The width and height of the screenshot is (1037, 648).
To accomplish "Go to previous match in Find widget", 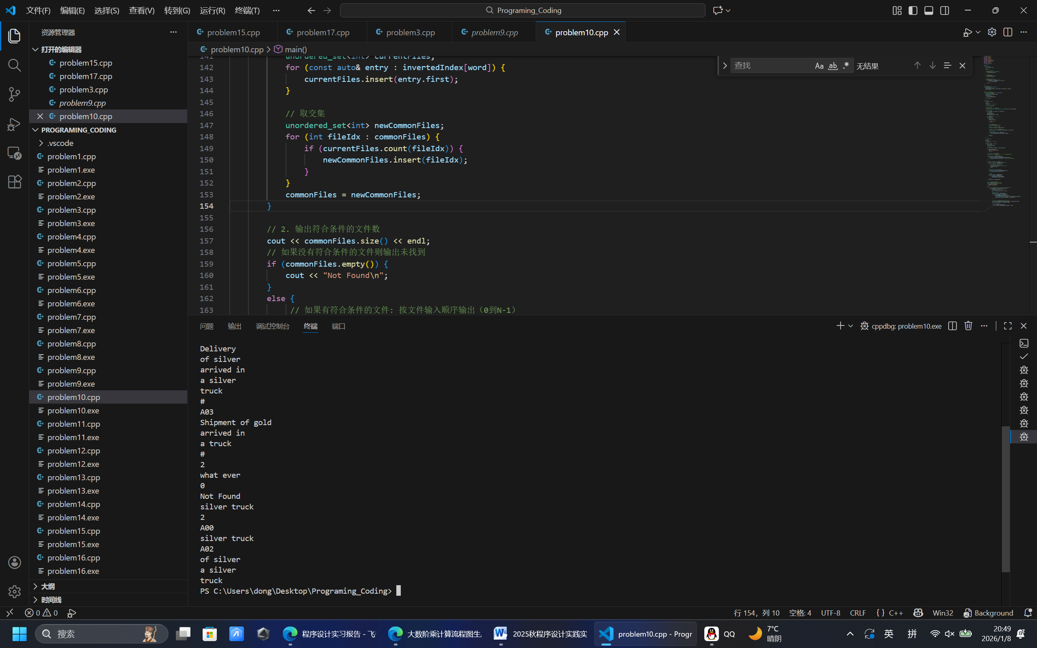I will pyautogui.click(x=917, y=65).
